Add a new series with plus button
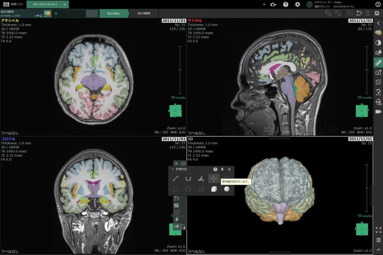The width and height of the screenshot is (383, 255). coord(56,13)
